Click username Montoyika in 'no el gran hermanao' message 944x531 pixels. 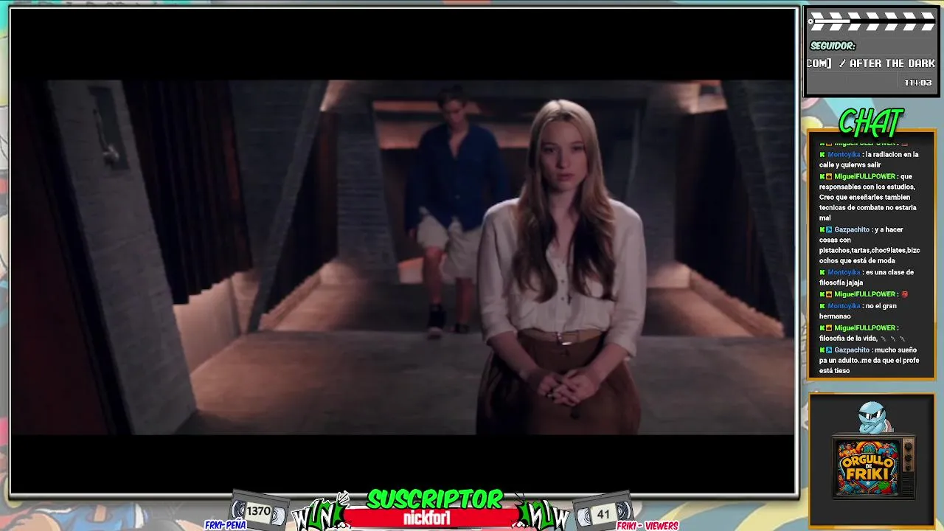[x=843, y=306]
